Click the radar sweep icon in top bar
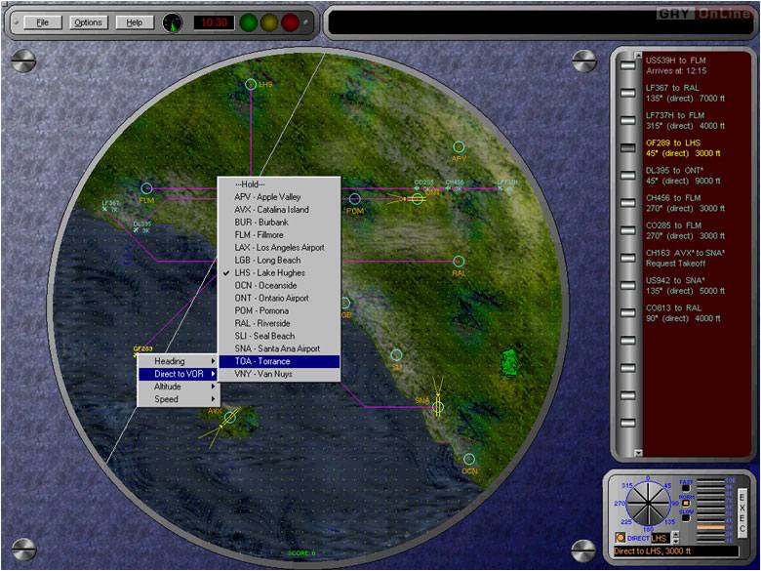 pos(173,22)
